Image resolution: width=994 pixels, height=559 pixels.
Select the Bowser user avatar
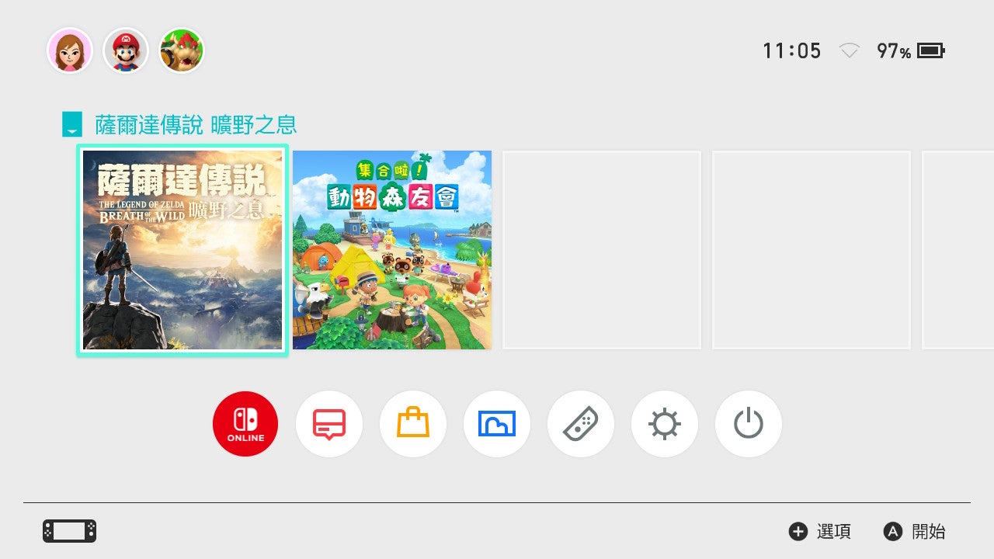(182, 50)
